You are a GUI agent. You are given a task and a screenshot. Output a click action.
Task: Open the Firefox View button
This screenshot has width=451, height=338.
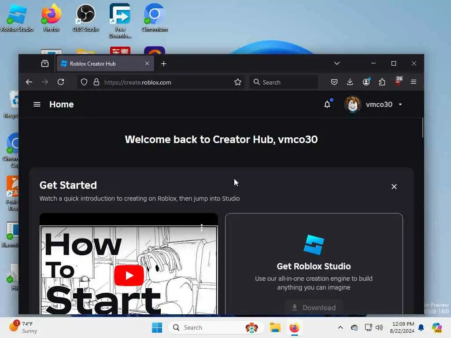click(45, 63)
